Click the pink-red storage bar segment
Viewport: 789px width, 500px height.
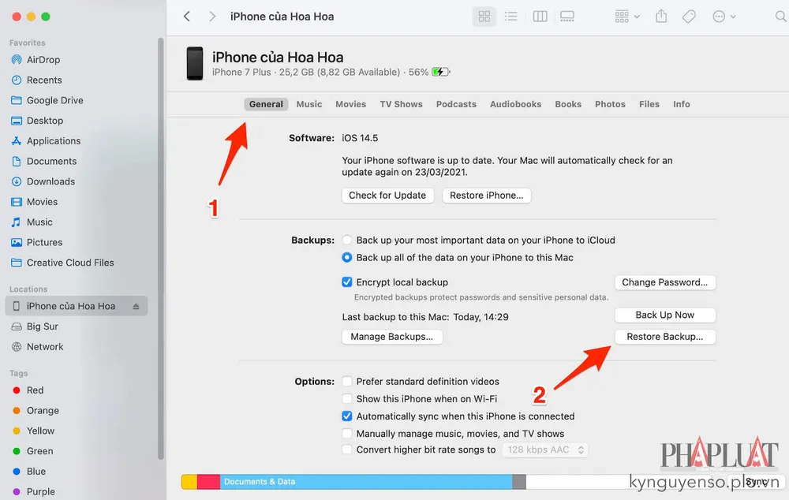208,481
